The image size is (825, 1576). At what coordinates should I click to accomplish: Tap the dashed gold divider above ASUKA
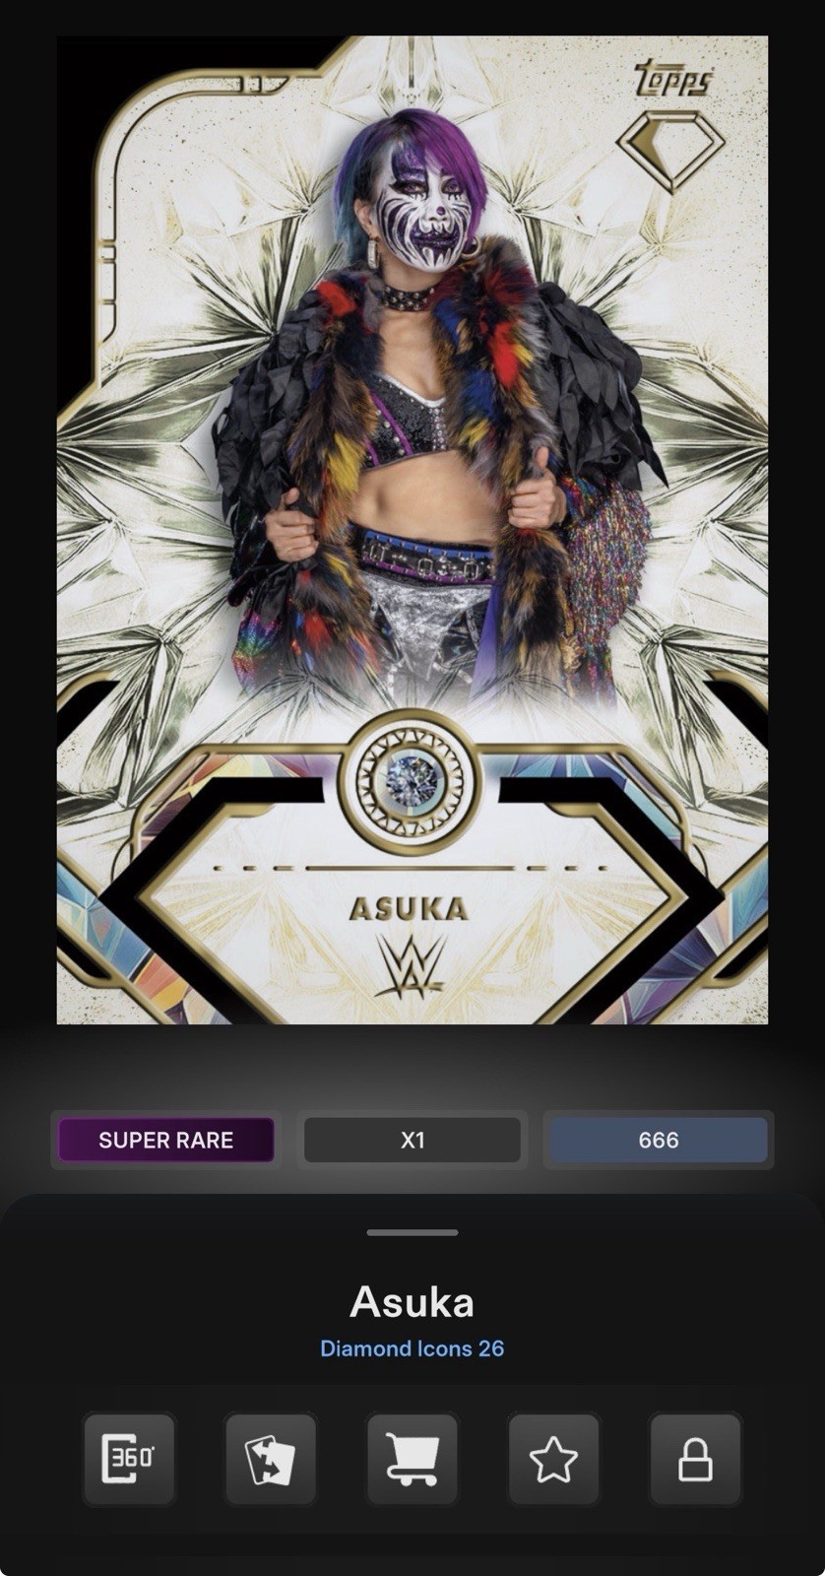tap(411, 868)
